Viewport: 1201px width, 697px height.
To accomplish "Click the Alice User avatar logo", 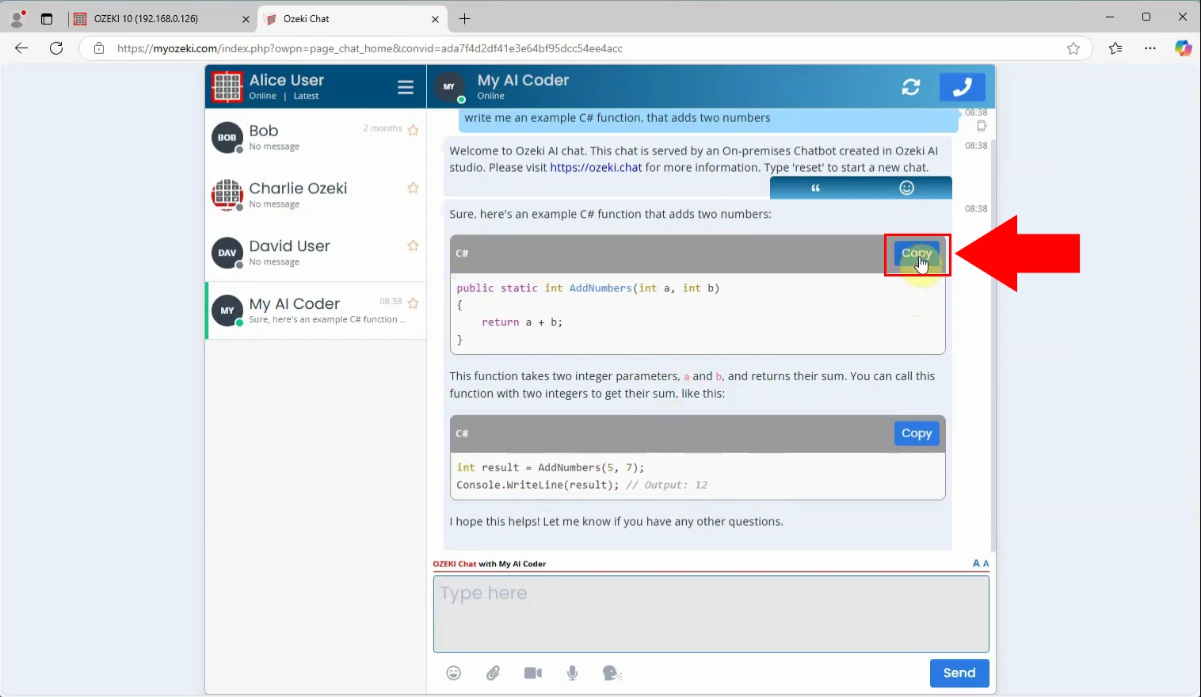I will click(x=227, y=86).
